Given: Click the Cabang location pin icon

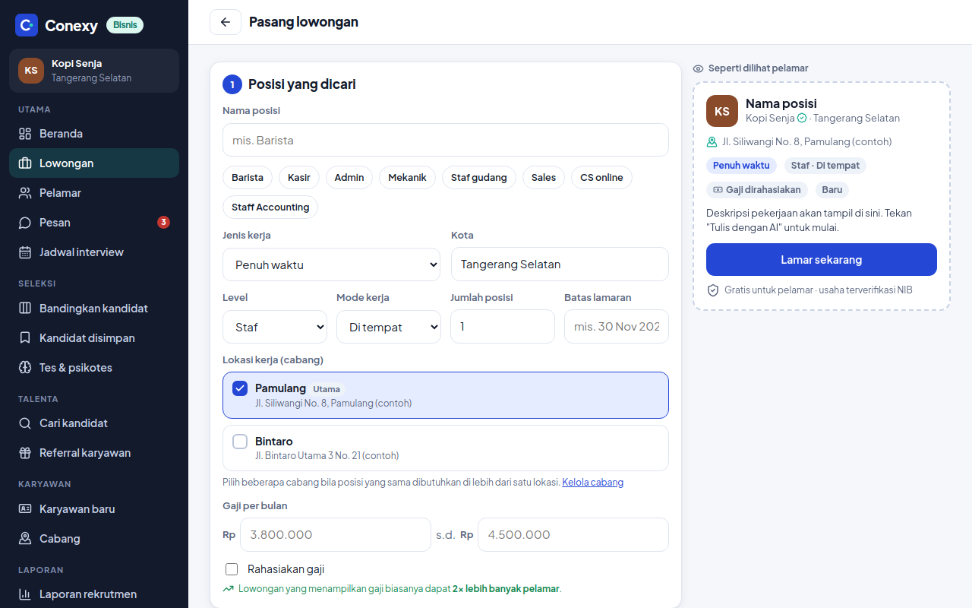Looking at the screenshot, I should (x=25, y=539).
